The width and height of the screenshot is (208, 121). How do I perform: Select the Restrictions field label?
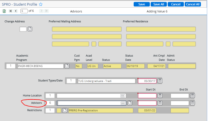pos(35,110)
